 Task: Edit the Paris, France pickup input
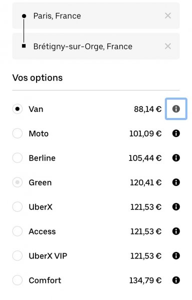click(96, 15)
